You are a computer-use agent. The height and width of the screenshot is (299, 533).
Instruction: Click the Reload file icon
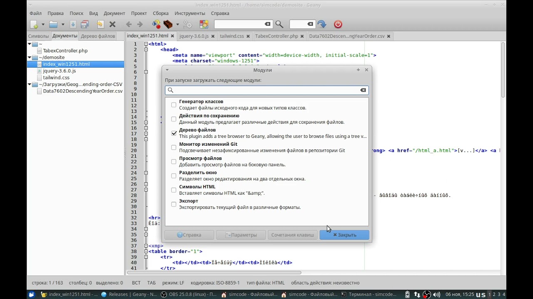(100, 25)
